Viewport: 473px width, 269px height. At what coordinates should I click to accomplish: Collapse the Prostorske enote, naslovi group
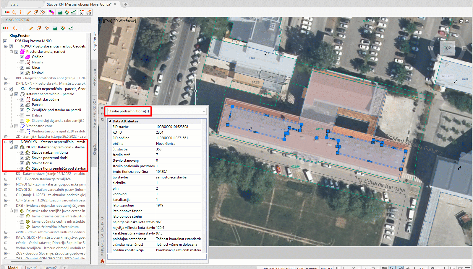click(11, 52)
